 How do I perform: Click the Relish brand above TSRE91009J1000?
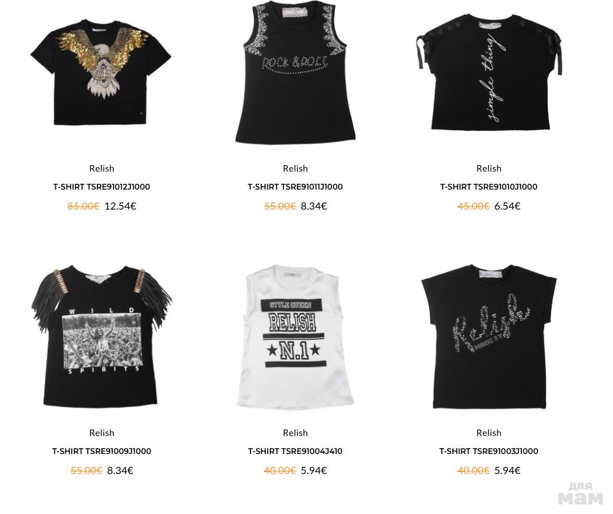[102, 433]
